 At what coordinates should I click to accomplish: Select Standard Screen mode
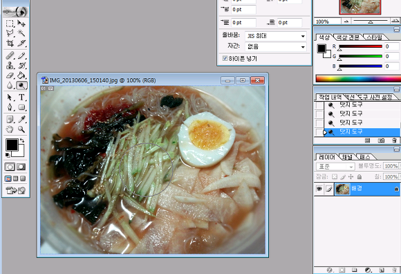coord(8,179)
